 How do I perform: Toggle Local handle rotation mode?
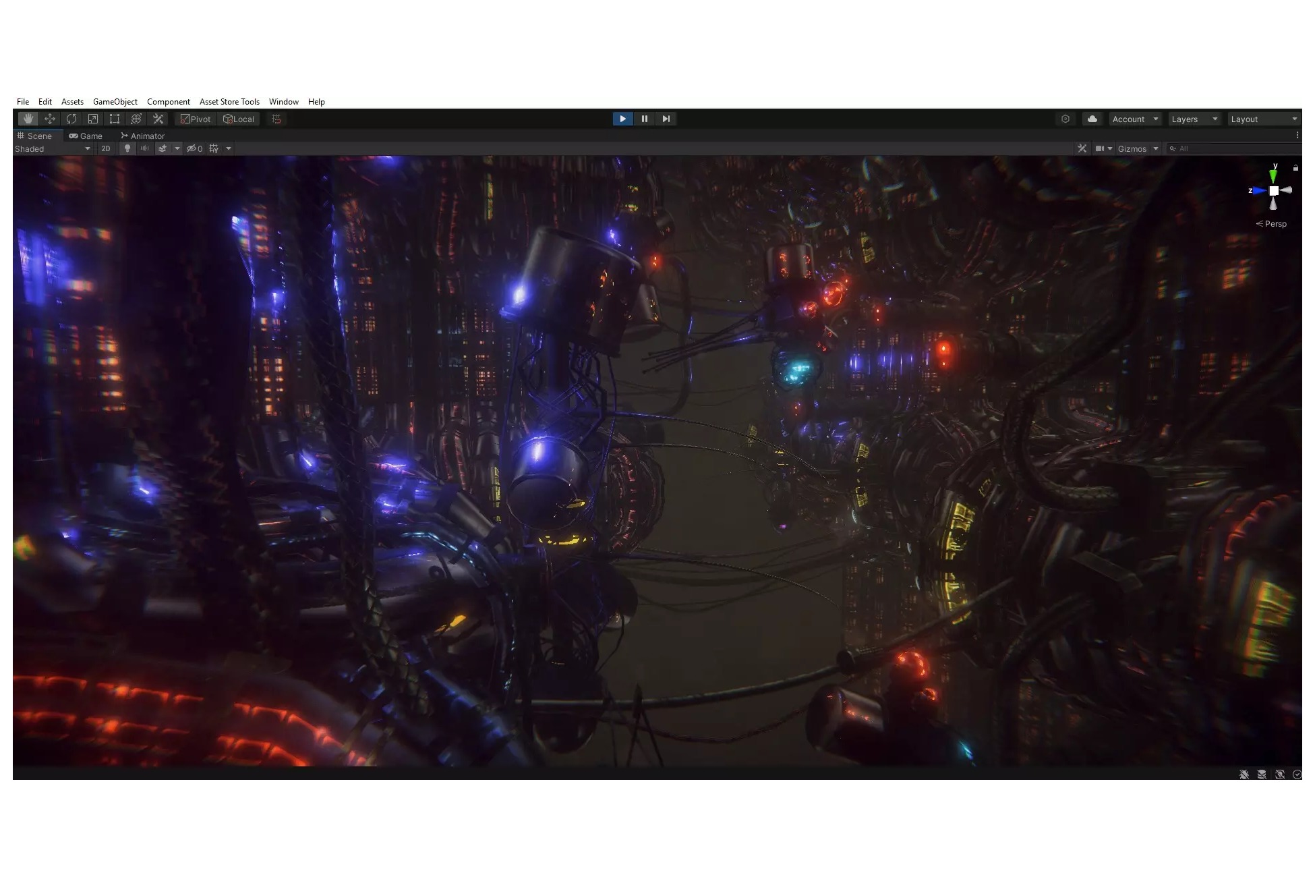click(238, 119)
